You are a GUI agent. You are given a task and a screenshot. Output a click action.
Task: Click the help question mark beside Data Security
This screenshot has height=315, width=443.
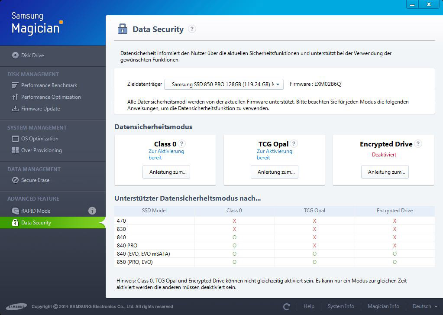[192, 29]
